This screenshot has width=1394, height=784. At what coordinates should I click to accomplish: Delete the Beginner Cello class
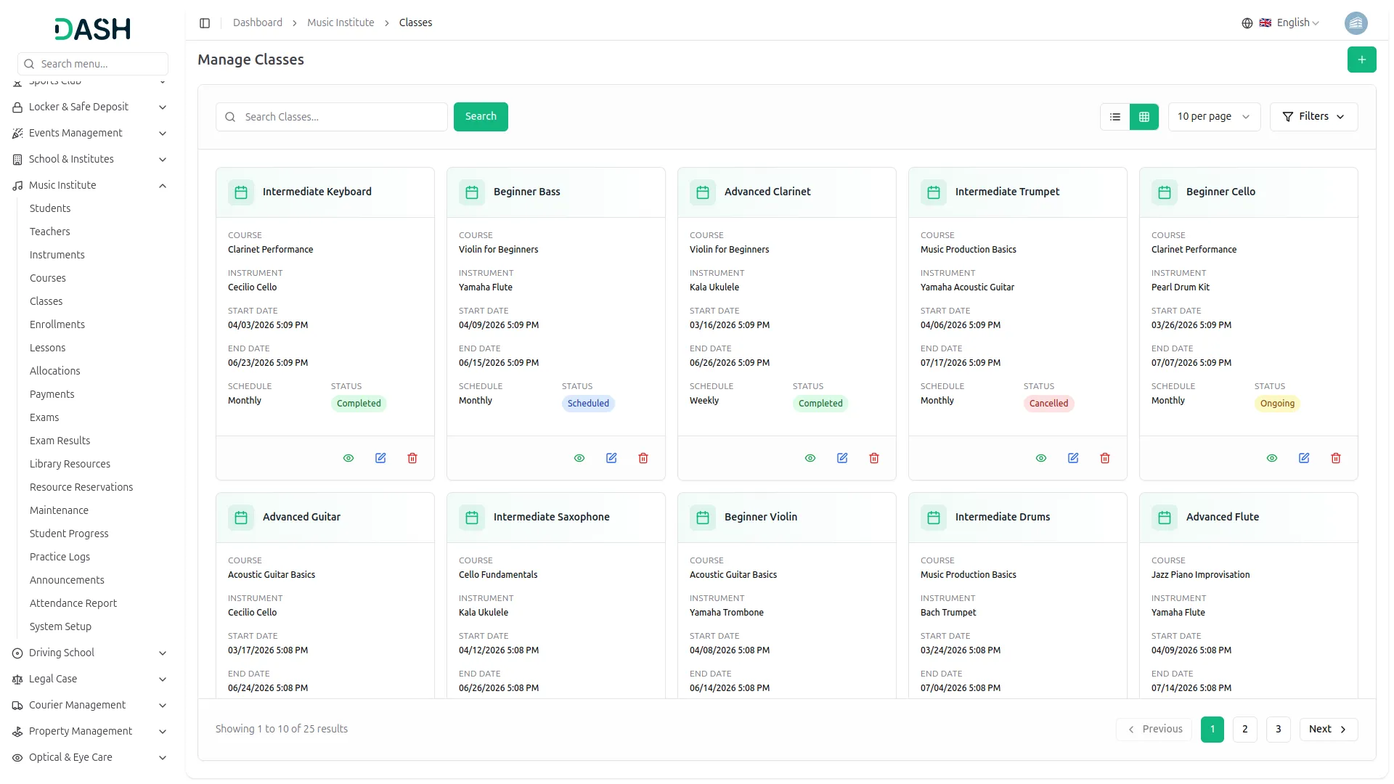tap(1336, 458)
